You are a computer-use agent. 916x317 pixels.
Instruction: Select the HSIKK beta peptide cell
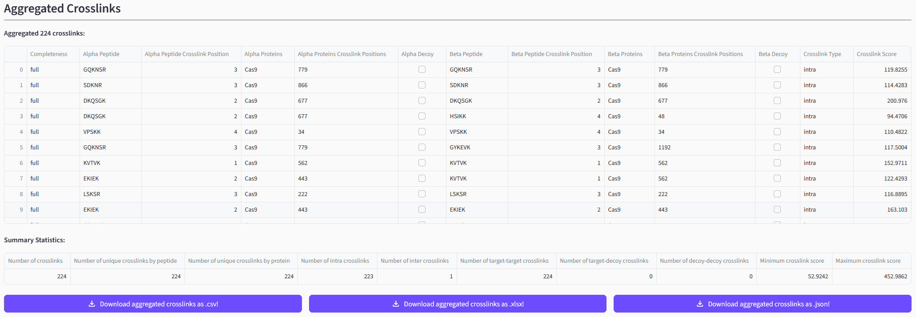click(458, 116)
